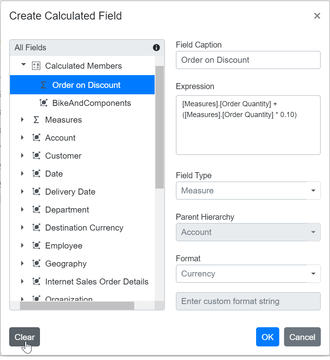Viewport: 330px width, 360px height.
Task: Click the dimension icon beside Geography
Action: [x=36, y=263]
